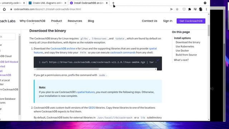Open Learn CockroachDB sidebar item
This screenshot has width=229, height=129.
[9, 89]
